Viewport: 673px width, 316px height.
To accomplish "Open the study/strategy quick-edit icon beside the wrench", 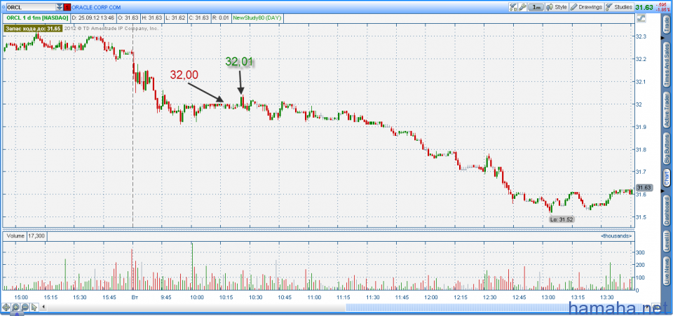I will point(513,7).
